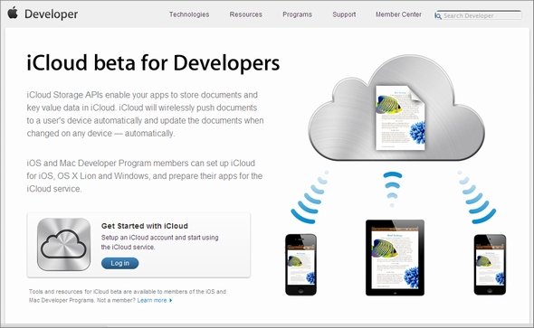Click the iPad image in the center
The height and width of the screenshot is (328, 534).
[395, 258]
